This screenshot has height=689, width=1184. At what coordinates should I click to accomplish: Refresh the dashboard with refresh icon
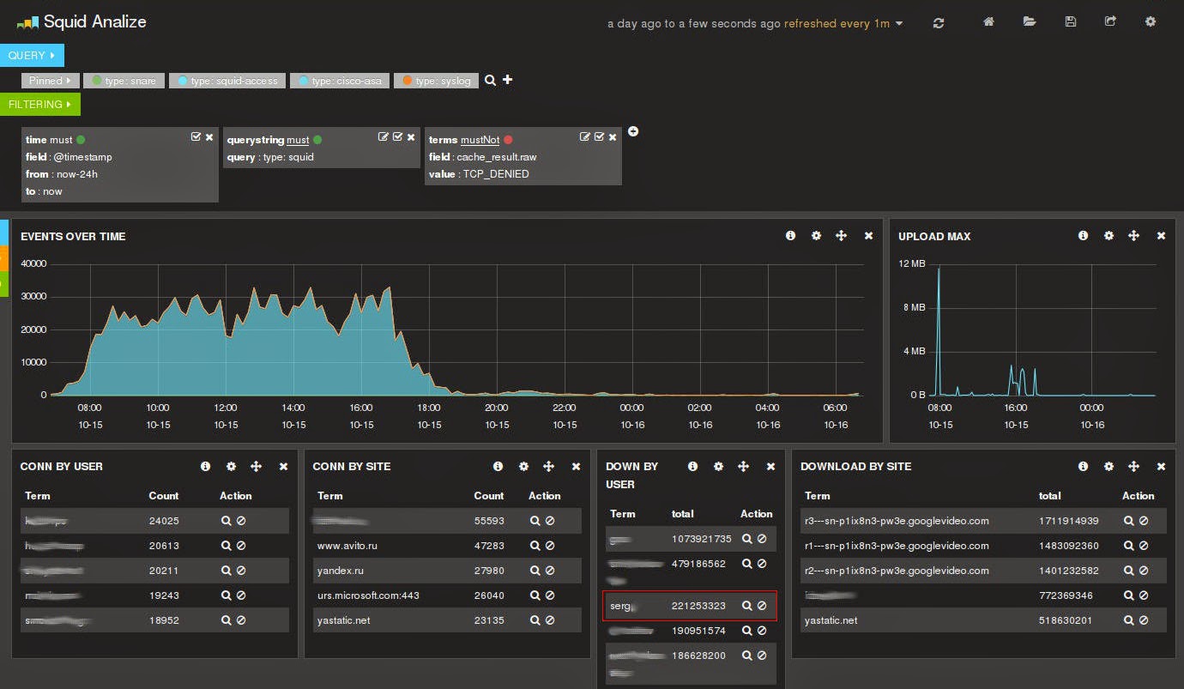(x=939, y=24)
